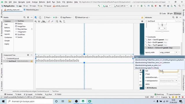Click the help question mark icon

pos(142,21)
